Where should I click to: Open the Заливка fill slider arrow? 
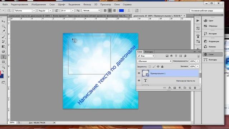pyautogui.click(x=198, y=67)
